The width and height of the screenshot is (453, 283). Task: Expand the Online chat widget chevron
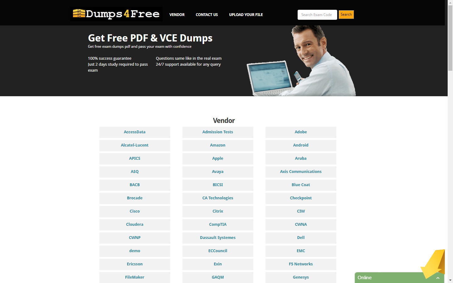[438, 278]
